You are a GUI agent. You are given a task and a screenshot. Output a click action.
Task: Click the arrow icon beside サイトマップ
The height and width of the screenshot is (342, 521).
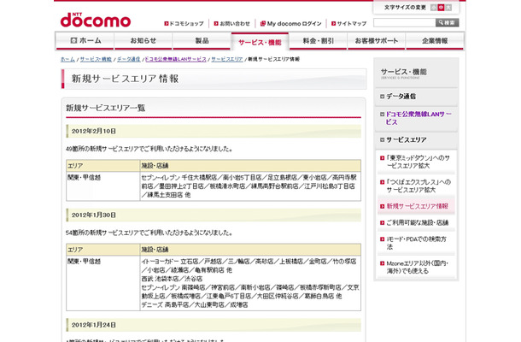coord(334,24)
